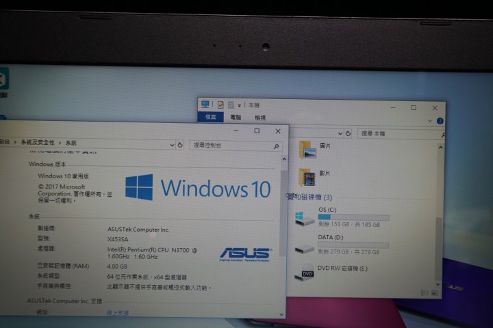Click the 剩餘 279 GB，共 279 GB text
This screenshot has height=328, width=493.
pyautogui.click(x=349, y=251)
